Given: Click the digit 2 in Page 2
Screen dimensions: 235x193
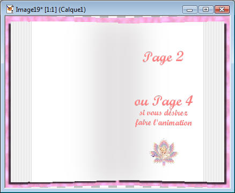Looking at the screenshot, I should pos(180,57).
